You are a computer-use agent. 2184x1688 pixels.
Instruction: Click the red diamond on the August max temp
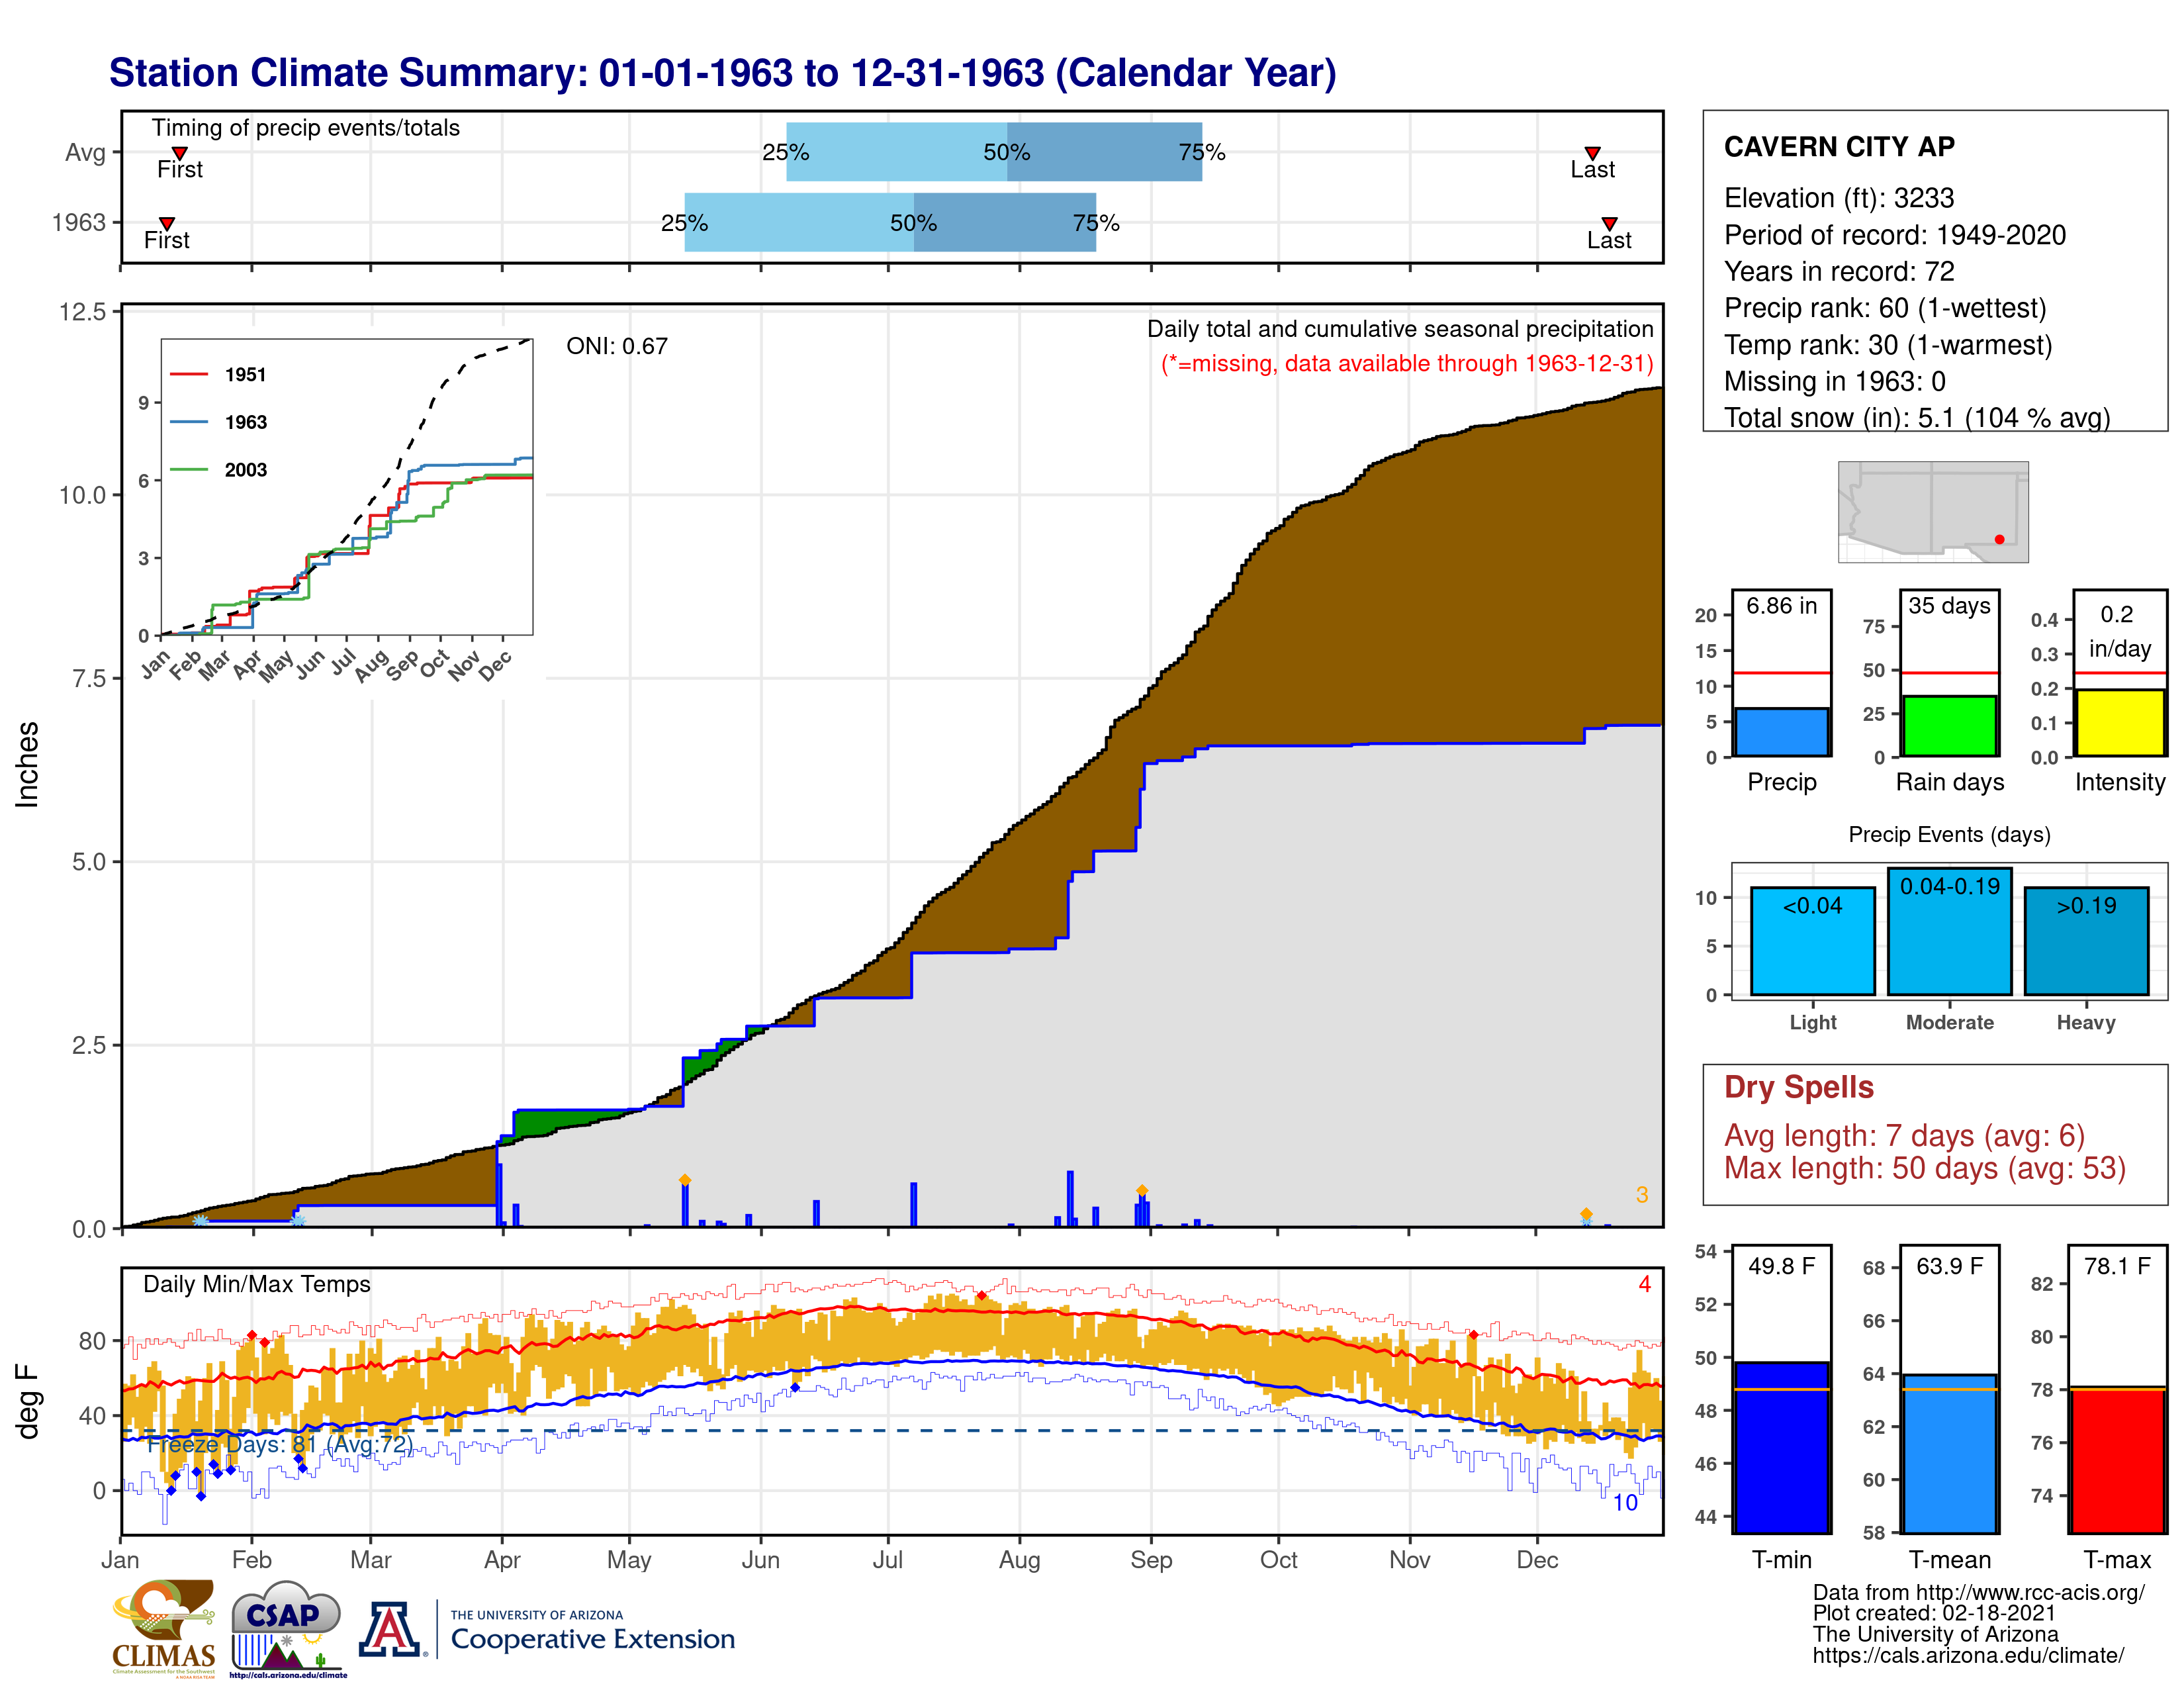tap(981, 1296)
